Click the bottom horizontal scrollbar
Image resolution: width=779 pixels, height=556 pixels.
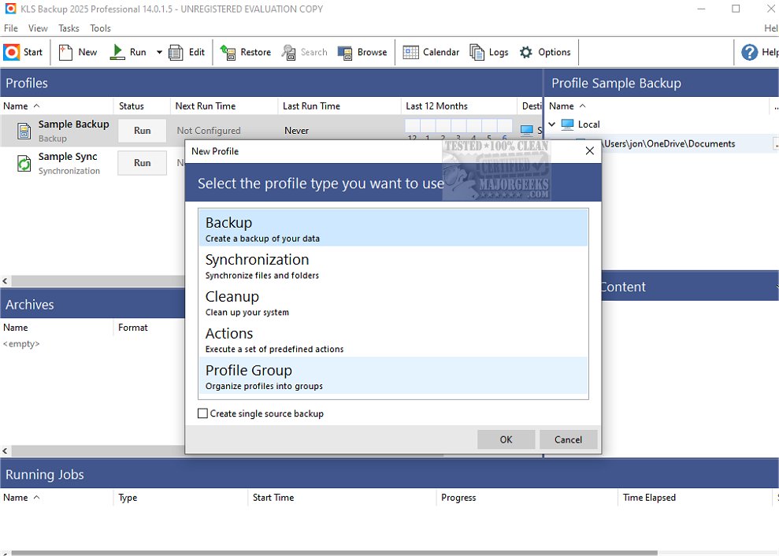click(x=315, y=553)
